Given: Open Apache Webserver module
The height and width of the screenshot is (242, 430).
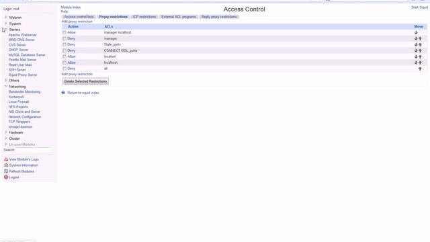Looking at the screenshot, I should pos(22,35).
